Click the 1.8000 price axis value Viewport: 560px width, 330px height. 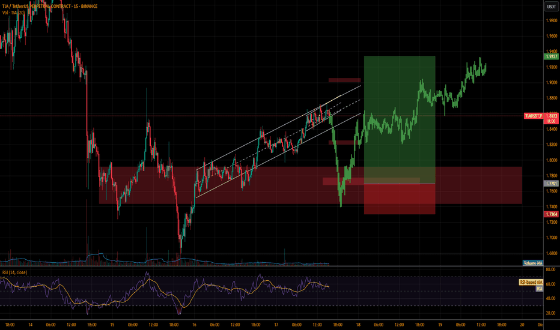(x=552, y=160)
